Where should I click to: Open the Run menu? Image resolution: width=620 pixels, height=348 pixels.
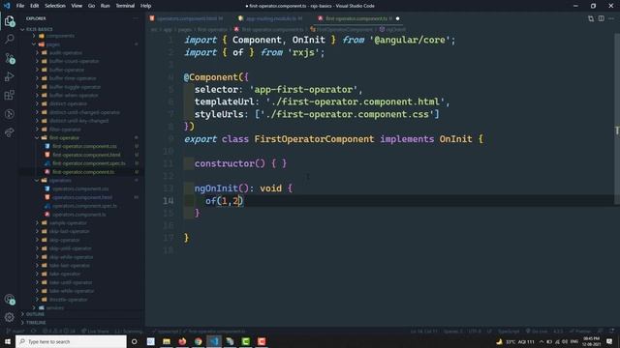(106, 6)
